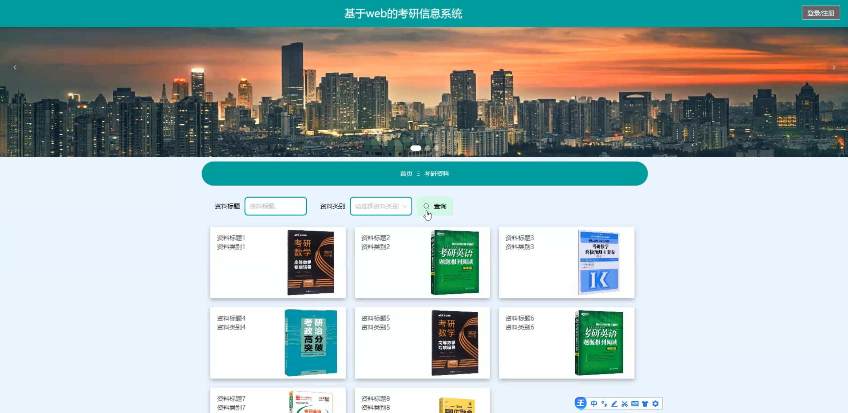This screenshot has width=848, height=413.
Task: Open the 考研政治 book cover for 资料标题4
Action: tap(311, 343)
